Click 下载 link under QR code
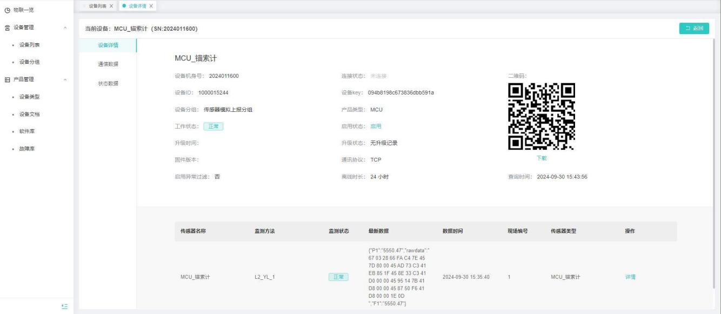This screenshot has height=314, width=721. coord(542,158)
